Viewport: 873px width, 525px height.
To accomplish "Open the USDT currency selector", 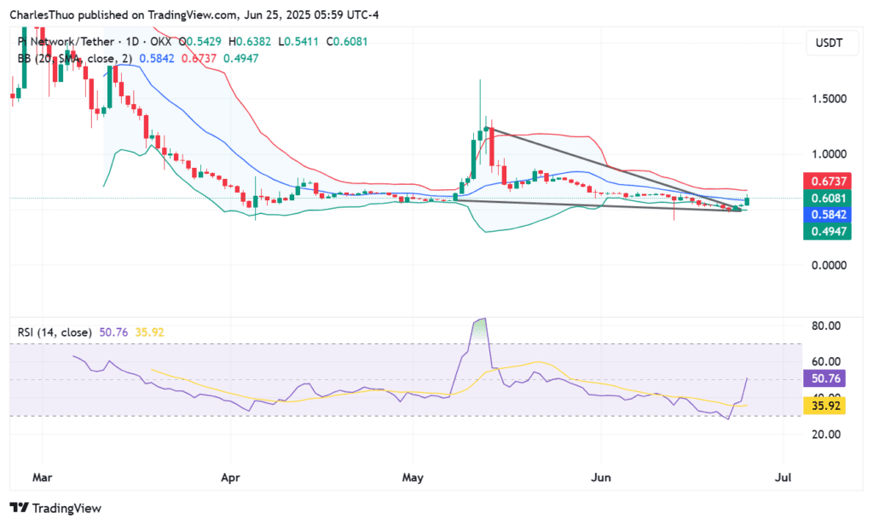I will [829, 42].
